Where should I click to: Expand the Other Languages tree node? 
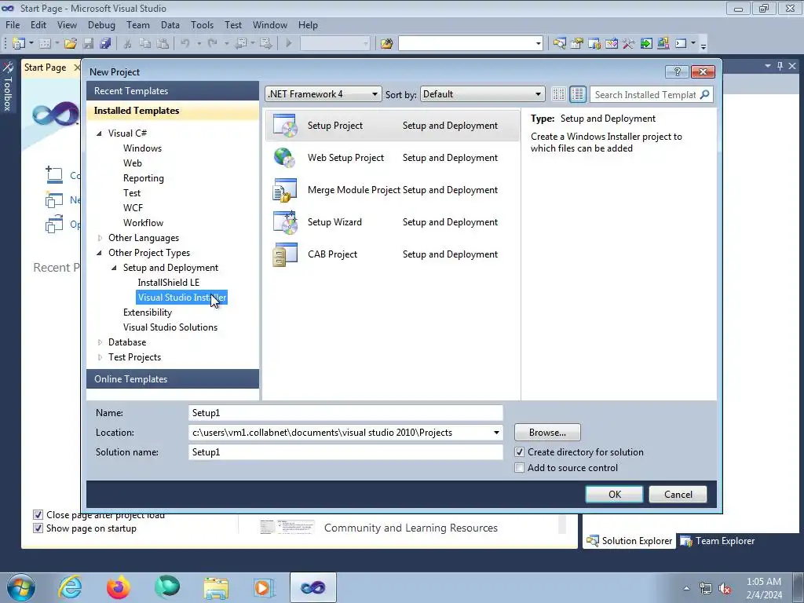tap(100, 238)
